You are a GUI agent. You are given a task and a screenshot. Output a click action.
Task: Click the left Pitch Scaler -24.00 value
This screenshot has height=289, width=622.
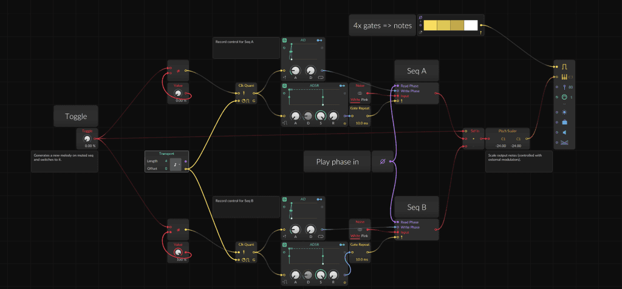(501, 146)
